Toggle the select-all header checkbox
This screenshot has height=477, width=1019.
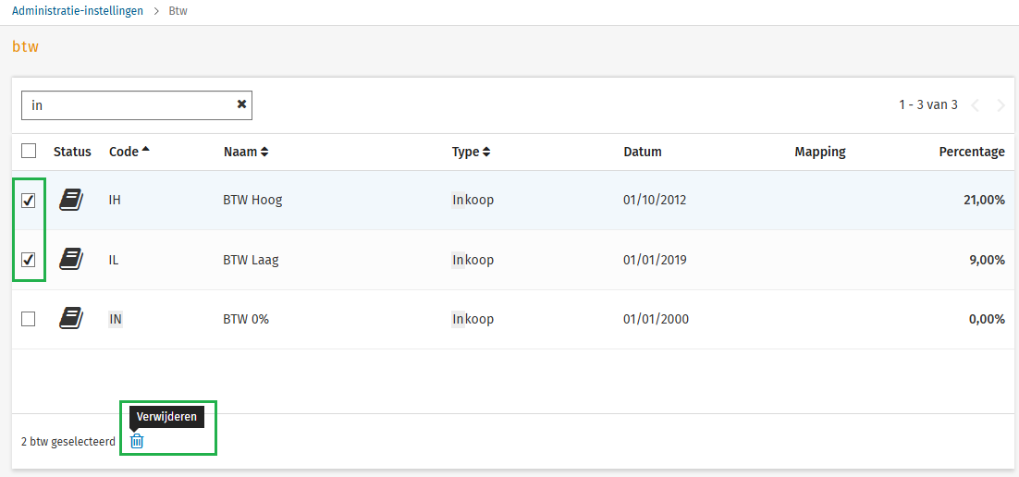(x=29, y=152)
